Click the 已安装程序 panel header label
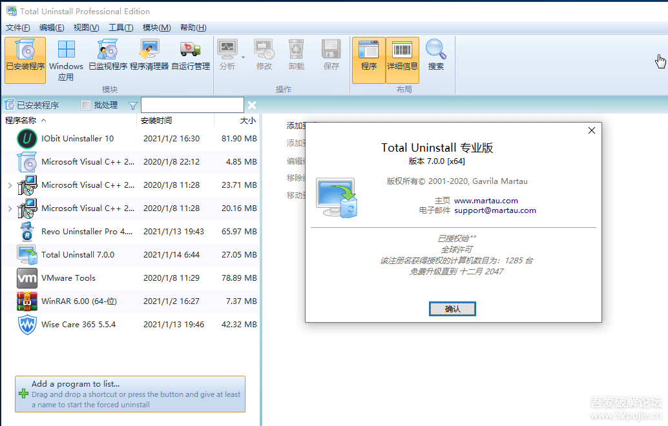The image size is (668, 426). coord(38,105)
